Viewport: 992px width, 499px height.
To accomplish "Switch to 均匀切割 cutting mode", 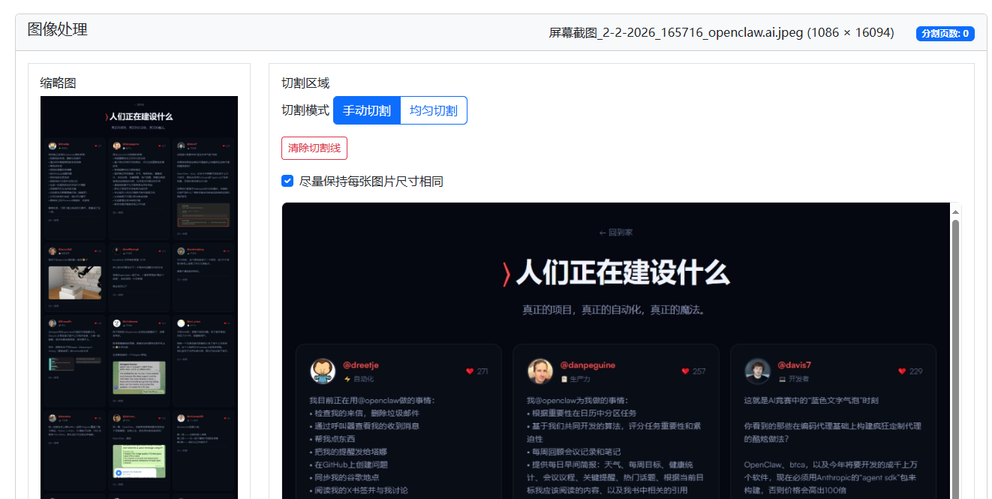I will point(434,110).
